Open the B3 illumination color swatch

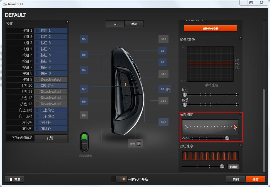(168, 89)
